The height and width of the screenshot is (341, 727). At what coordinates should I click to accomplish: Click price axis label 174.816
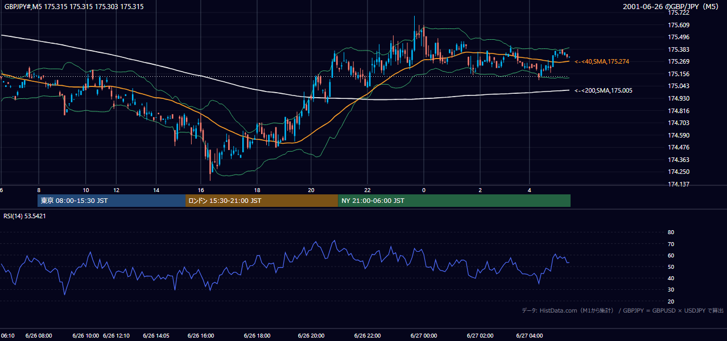click(678, 111)
